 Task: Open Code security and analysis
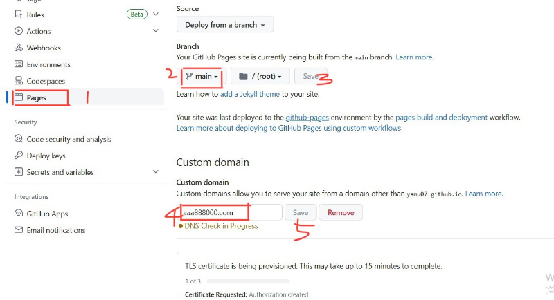tap(69, 139)
